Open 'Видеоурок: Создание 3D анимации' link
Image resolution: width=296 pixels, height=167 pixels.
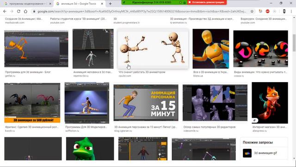pyautogui.click(x=264, y=19)
